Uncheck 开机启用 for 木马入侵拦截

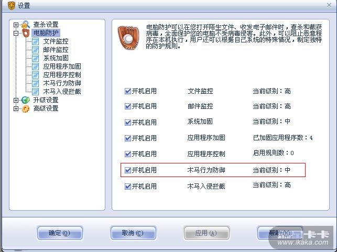pyautogui.click(x=128, y=187)
